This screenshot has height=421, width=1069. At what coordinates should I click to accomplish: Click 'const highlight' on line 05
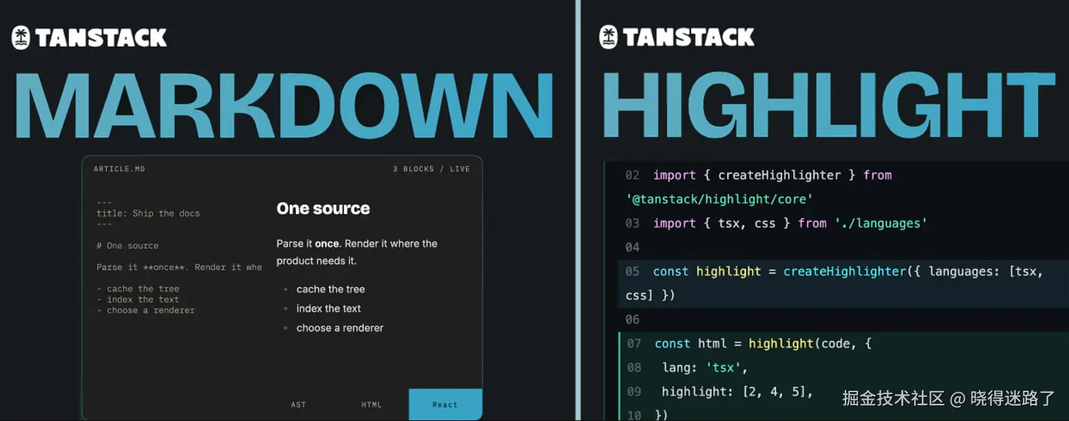[x=707, y=271]
